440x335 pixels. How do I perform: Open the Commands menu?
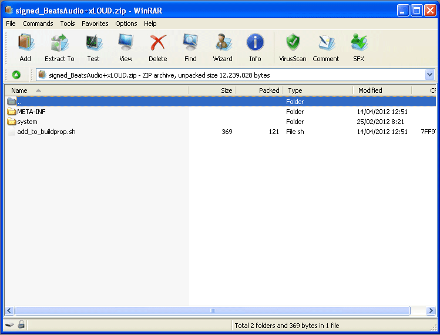[38, 24]
